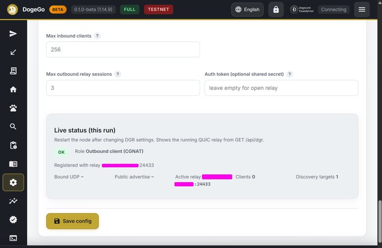The width and height of the screenshot is (382, 248).
Task: Click the dogecoin foundation logo
Action: point(302,10)
